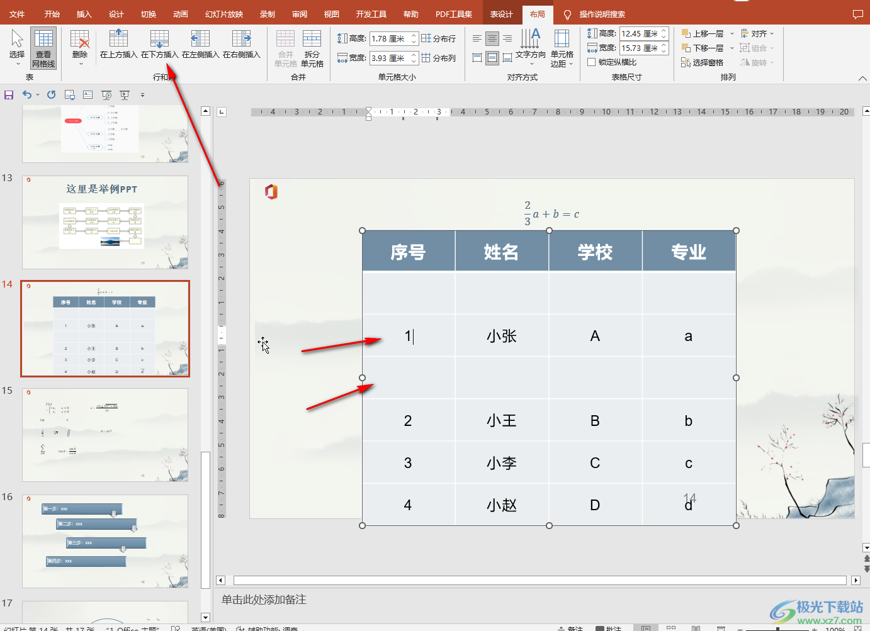Open the File menu tab
This screenshot has width=870, height=631.
point(17,14)
